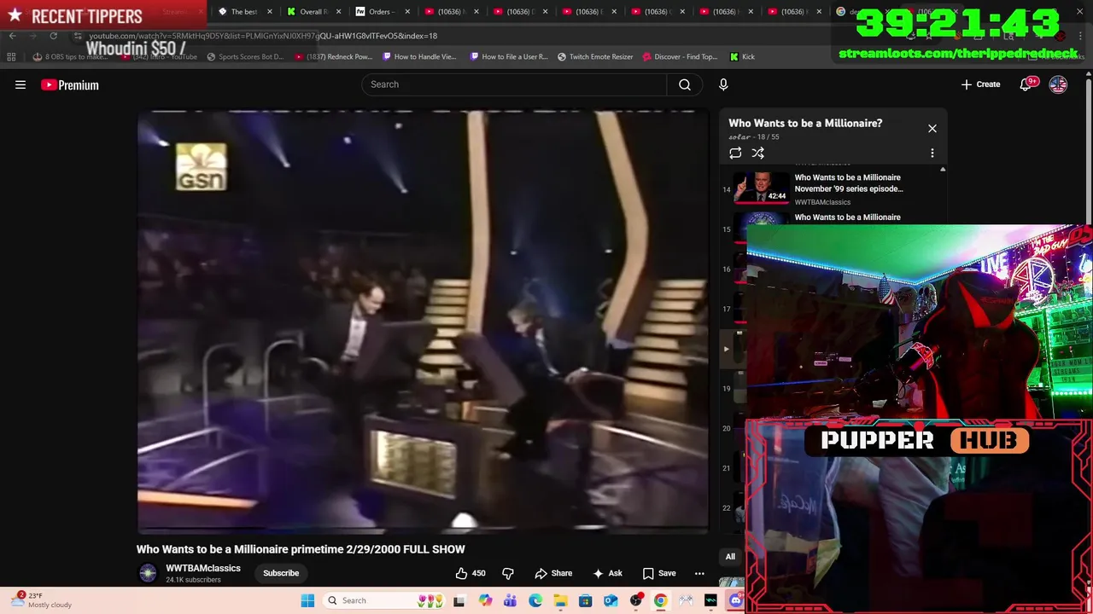Open the Ask AI button
Viewport: 1093px width, 614px height.
[607, 573]
